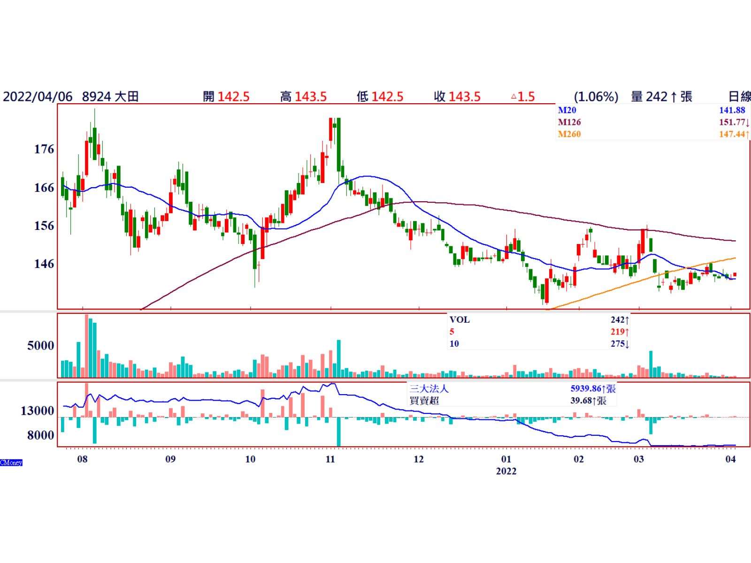The image size is (751, 563).
Task: Select the M20 moving average legend
Action: (567, 110)
